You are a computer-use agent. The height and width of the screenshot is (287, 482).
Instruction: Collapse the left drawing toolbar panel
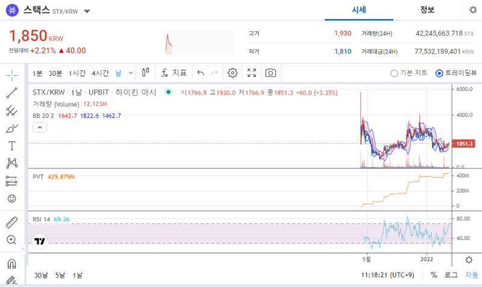click(23, 249)
